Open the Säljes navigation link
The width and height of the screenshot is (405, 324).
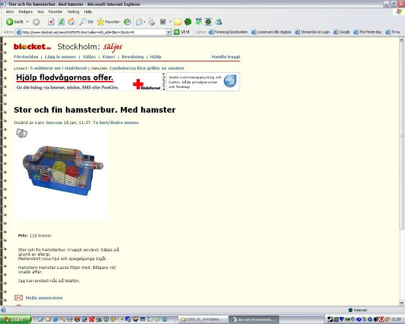click(89, 57)
